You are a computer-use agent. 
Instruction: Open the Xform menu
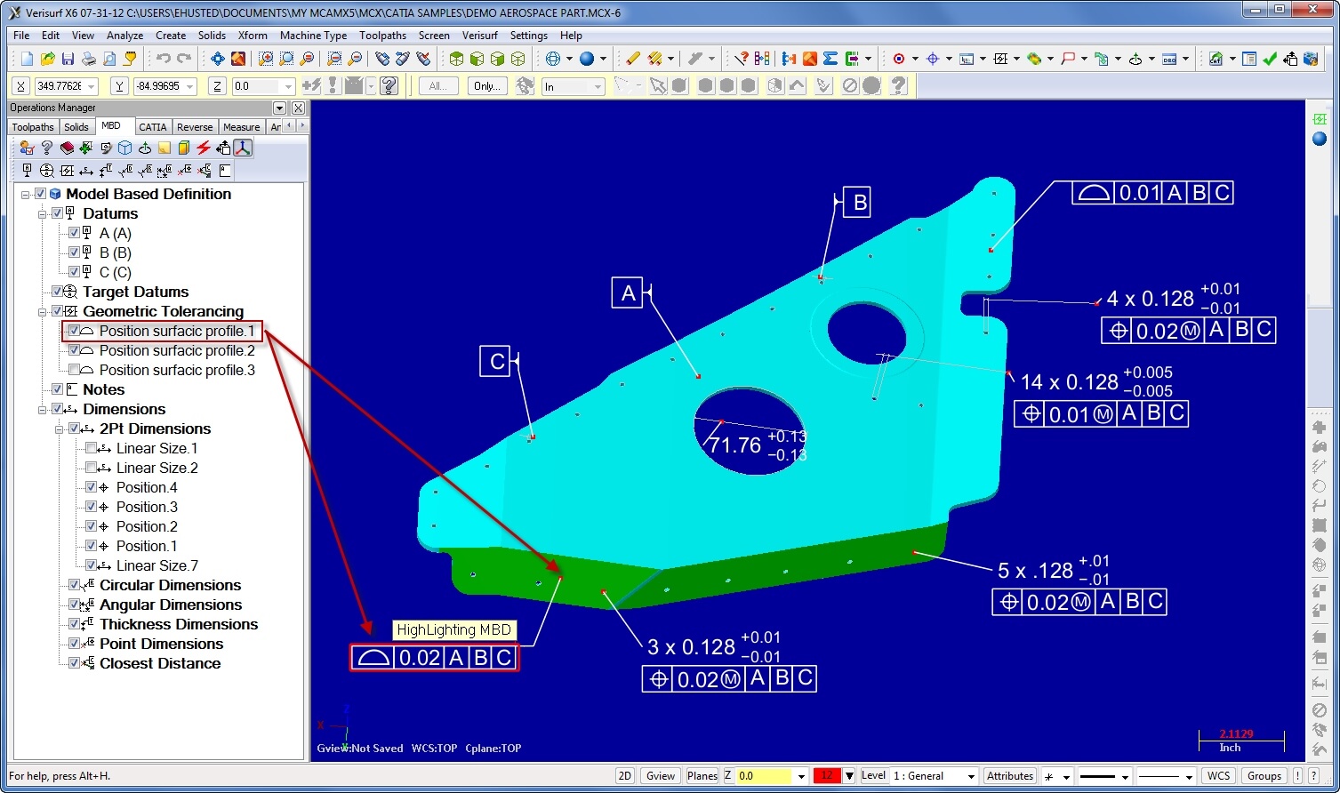(253, 36)
